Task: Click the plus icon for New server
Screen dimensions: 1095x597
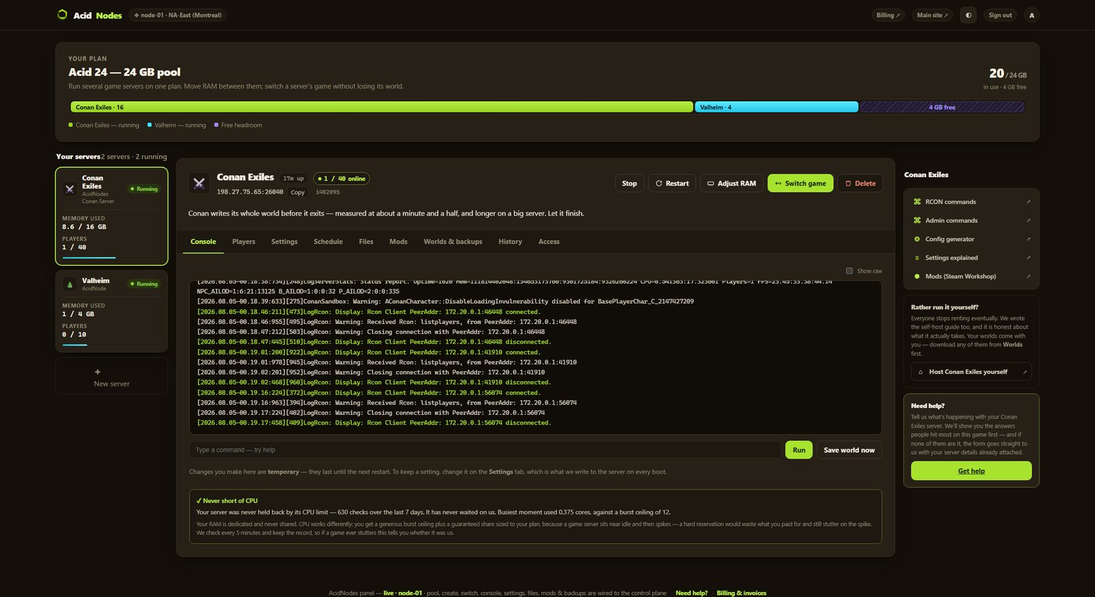Action: tap(97, 372)
